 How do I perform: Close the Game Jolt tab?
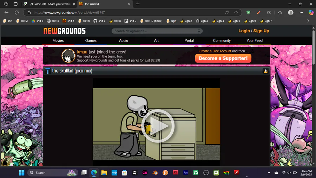click(74, 4)
